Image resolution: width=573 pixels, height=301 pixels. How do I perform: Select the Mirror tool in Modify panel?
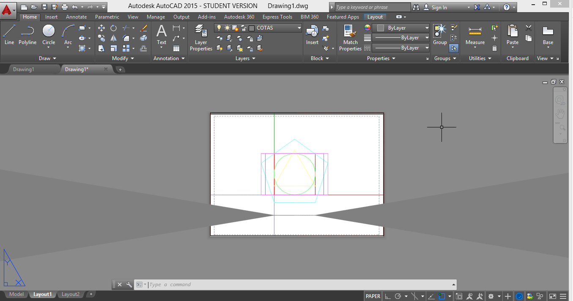click(x=114, y=38)
